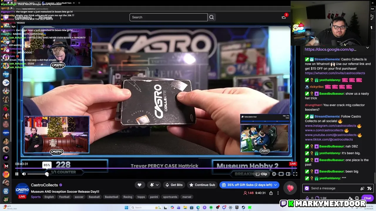Open the 35% off Gift Subs button
376x211 pixels.
click(x=247, y=185)
